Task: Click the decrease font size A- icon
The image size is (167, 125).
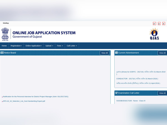Action: coord(164,24)
